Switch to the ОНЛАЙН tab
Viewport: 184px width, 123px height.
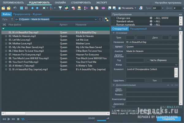60,2
